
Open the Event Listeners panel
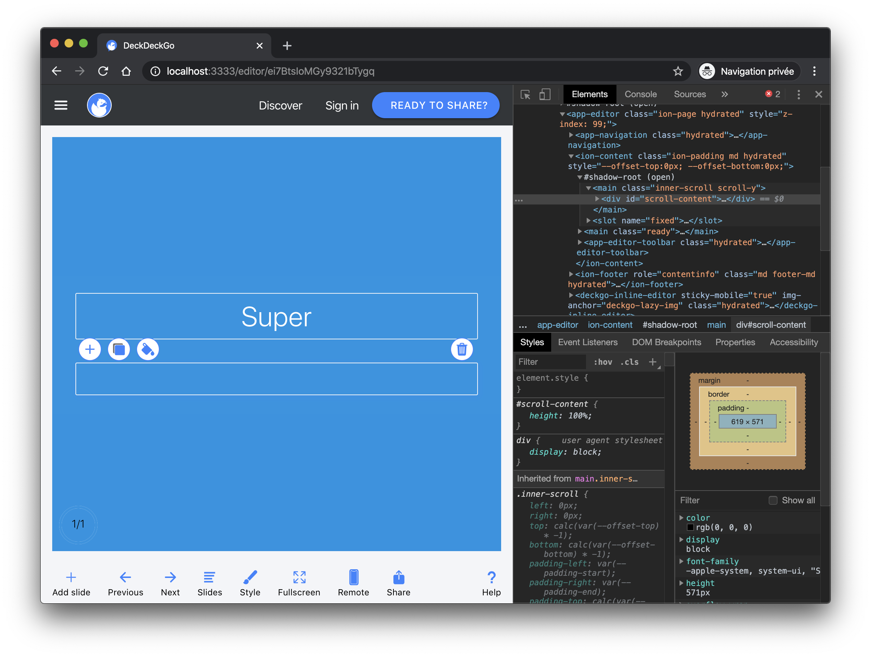588,342
